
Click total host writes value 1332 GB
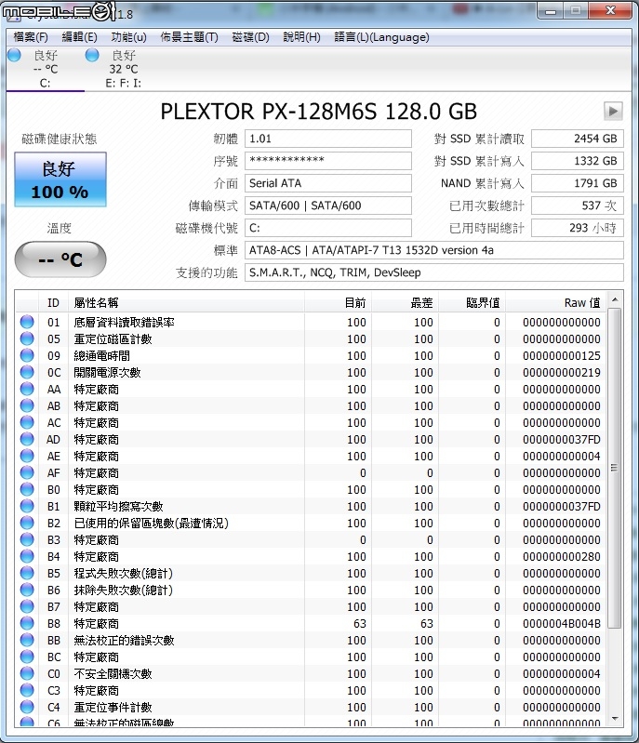(x=578, y=161)
